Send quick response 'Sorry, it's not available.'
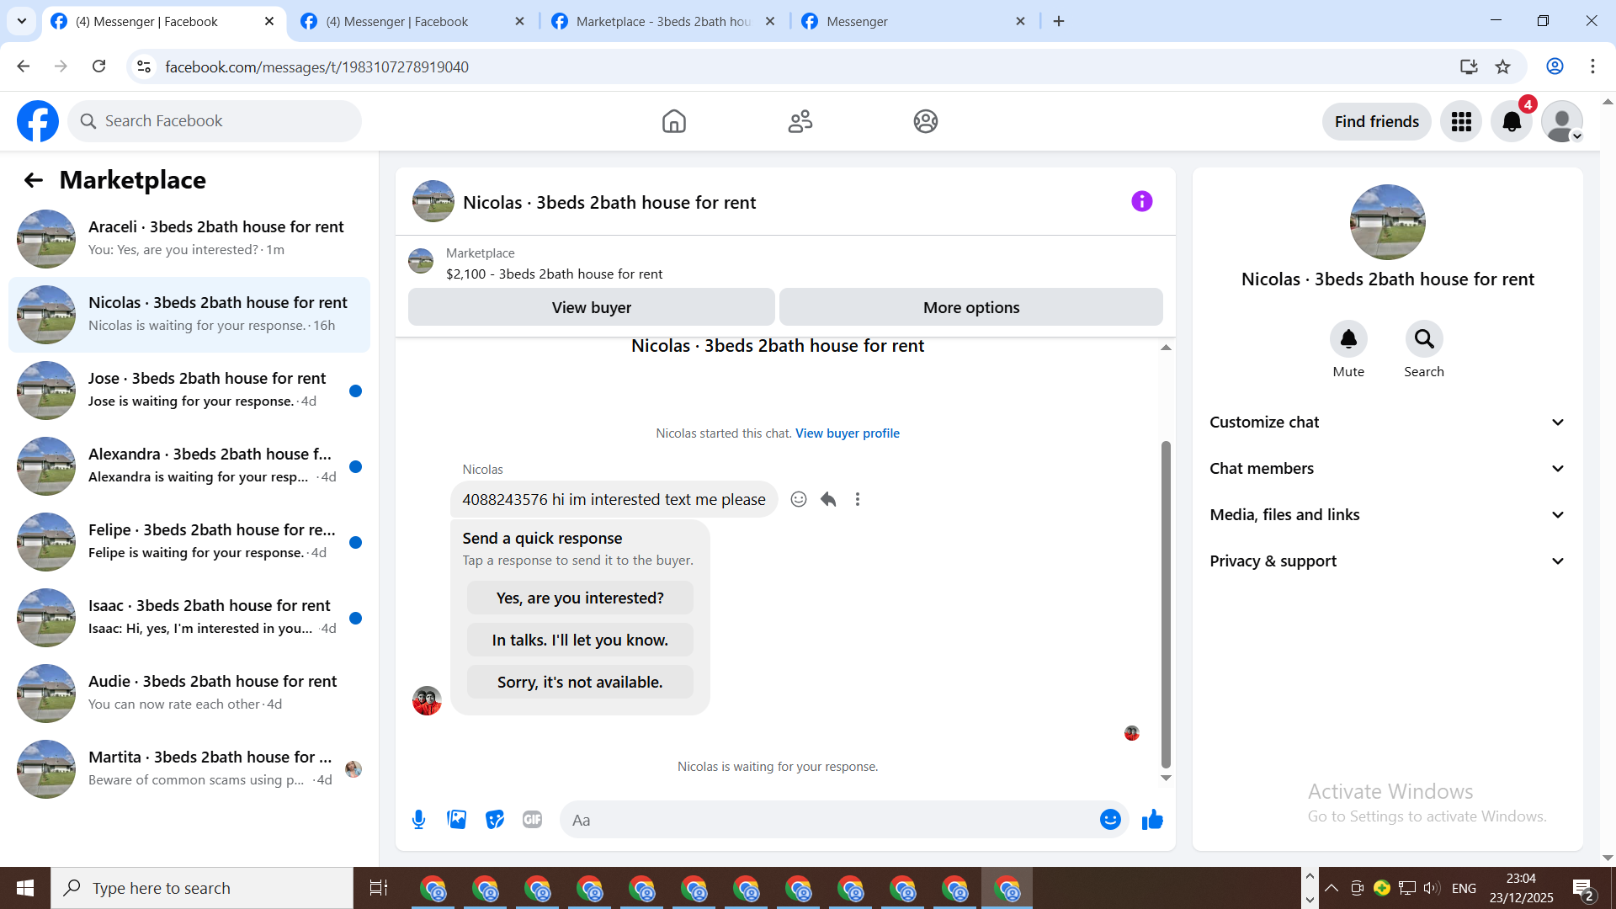Screen dimensions: 1616x909 [x=580, y=682]
